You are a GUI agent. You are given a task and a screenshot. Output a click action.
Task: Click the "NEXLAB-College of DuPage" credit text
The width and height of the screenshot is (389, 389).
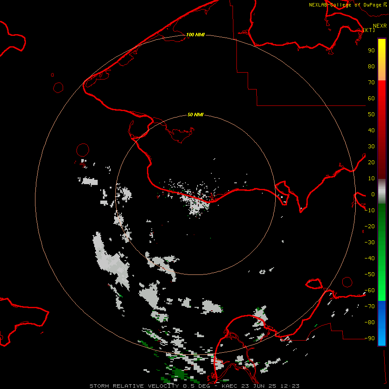coord(345,5)
